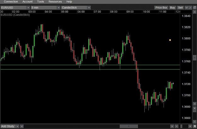Open the Connection menu
The image size is (197, 129).
[11, 2]
